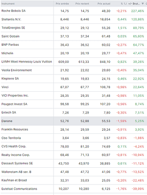Sort by % 1J column header
This screenshot has height=195, width=147.
pyautogui.click(x=124, y=4)
